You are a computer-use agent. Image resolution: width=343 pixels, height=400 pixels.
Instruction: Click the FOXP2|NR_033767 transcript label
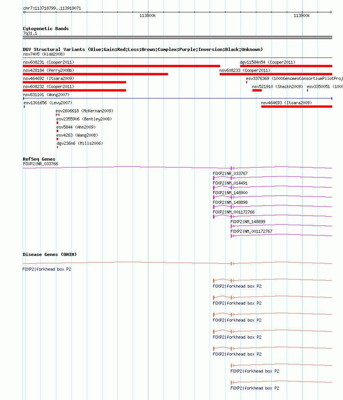230,173
